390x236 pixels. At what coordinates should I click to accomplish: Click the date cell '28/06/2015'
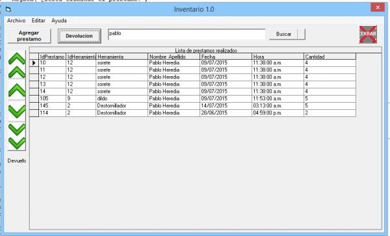(226, 113)
